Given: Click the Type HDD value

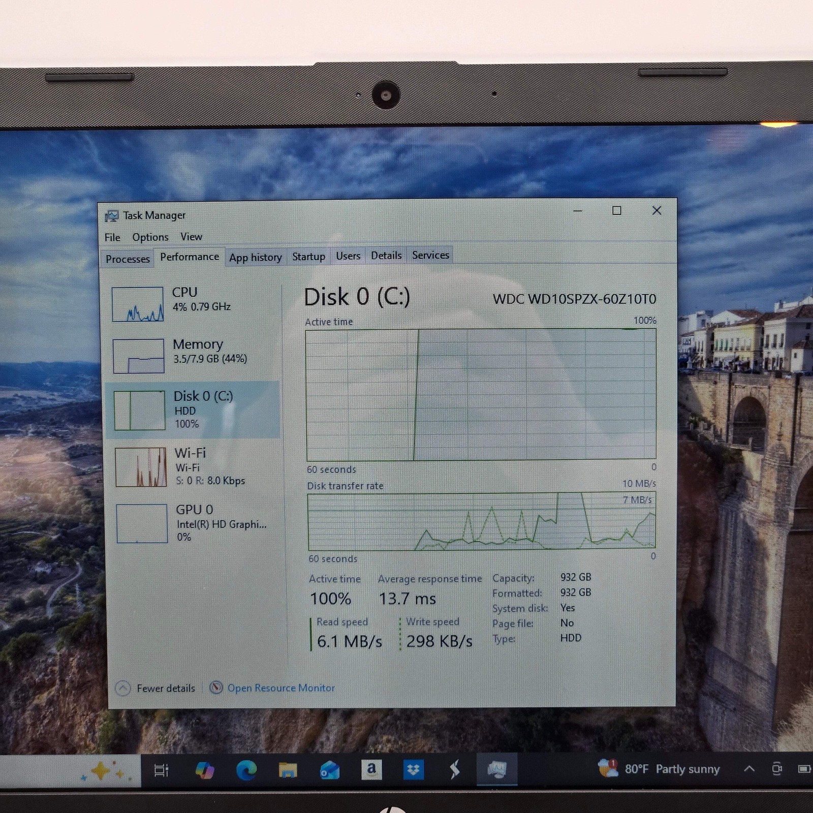Looking at the screenshot, I should [x=571, y=638].
